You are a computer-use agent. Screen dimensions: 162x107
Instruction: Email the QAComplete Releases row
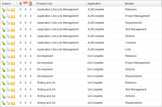[x=13, y=83]
